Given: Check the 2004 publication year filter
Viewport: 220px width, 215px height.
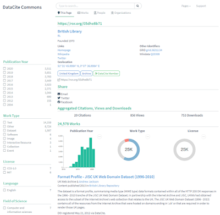Looking at the screenshot, I should coord(4,105).
